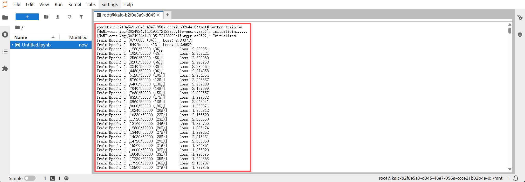The image size is (525, 182).
Task: Click the notebook icon beside Untitled.ipynb
Action: click(x=18, y=45)
